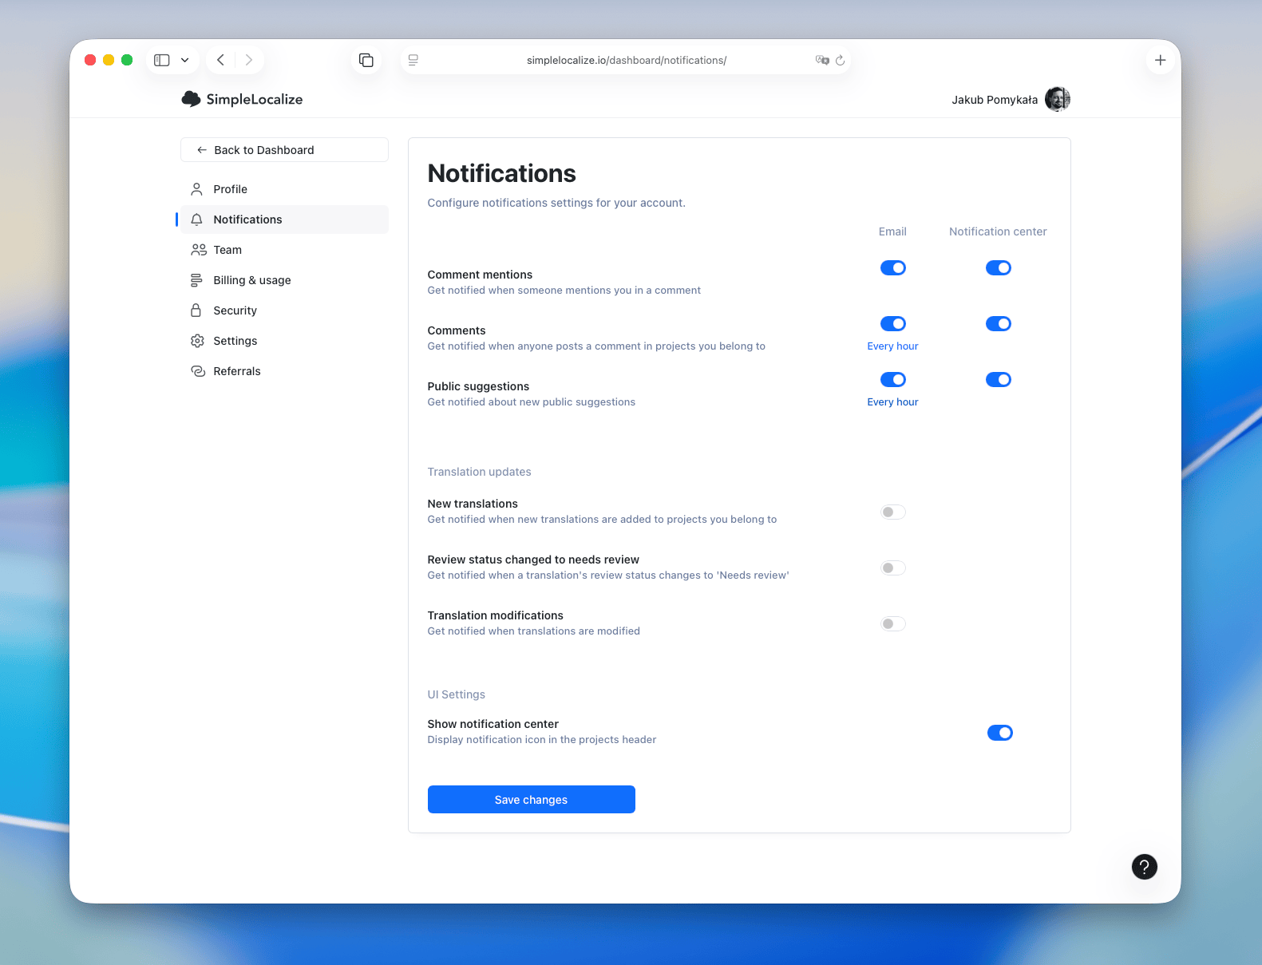Open the Settings section
Image resolution: width=1262 pixels, height=965 pixels.
[x=284, y=341]
